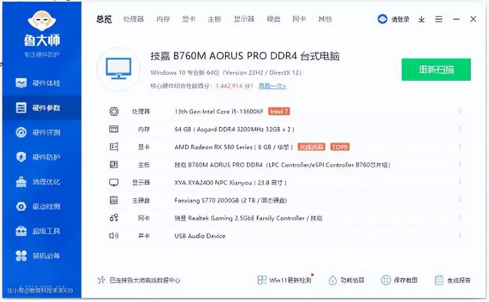Screen dimensions: 489x302
Task: Click the score value 1,442,914
Action: click(229, 86)
